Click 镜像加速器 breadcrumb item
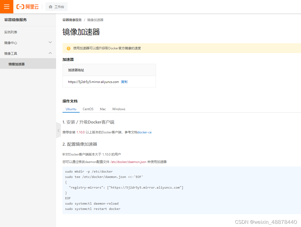 pos(95,20)
